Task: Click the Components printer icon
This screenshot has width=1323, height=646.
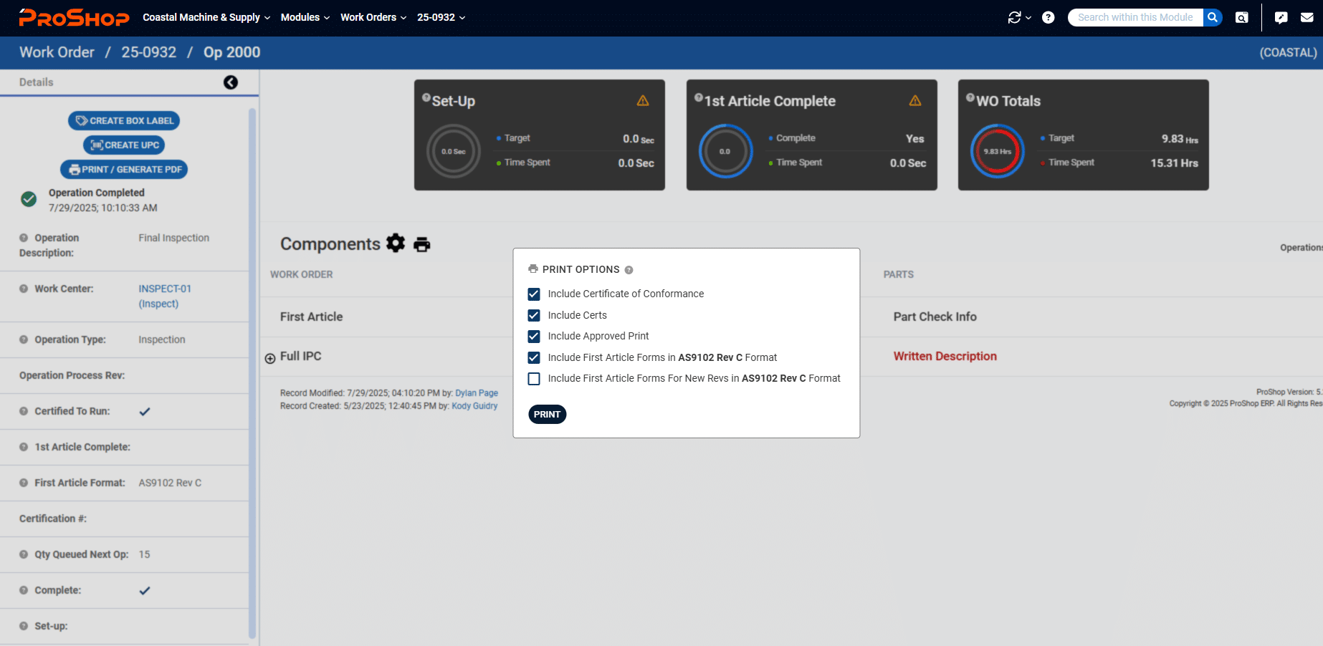Action: coord(422,244)
